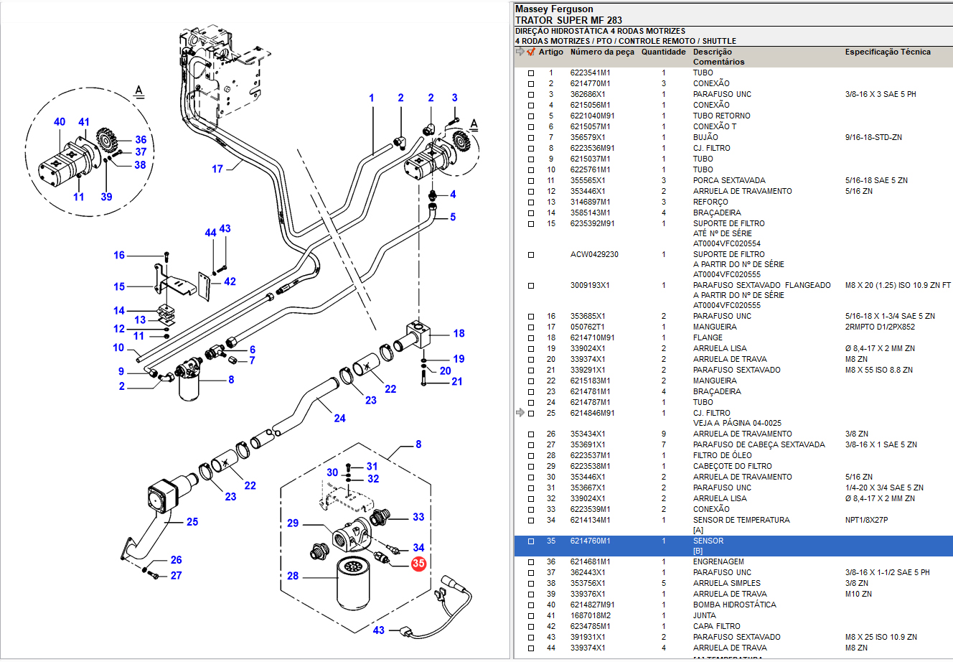Click the Quantidade column header

(x=663, y=52)
